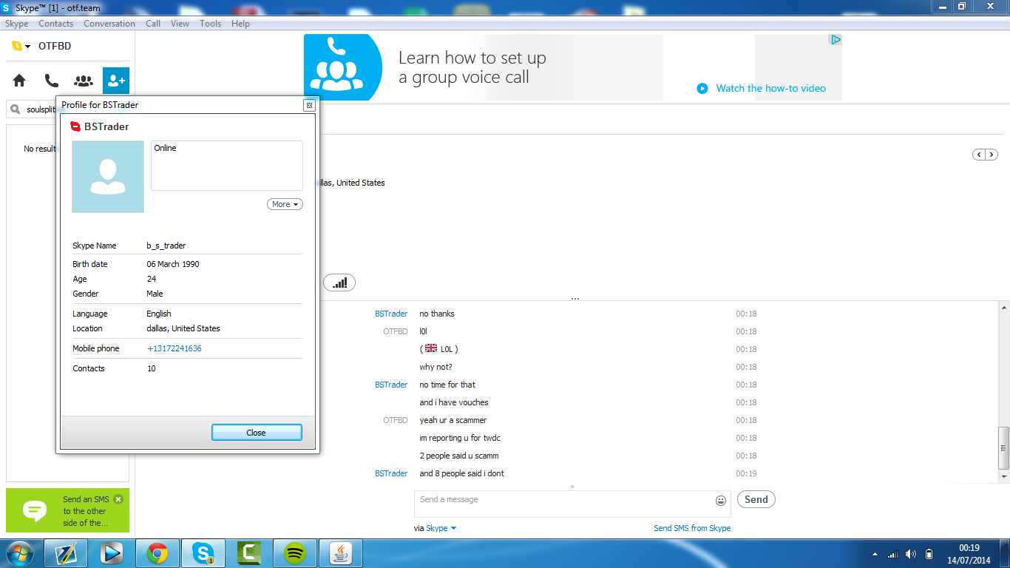Click the volume speaker tray icon
The image size is (1010, 568).
click(911, 554)
